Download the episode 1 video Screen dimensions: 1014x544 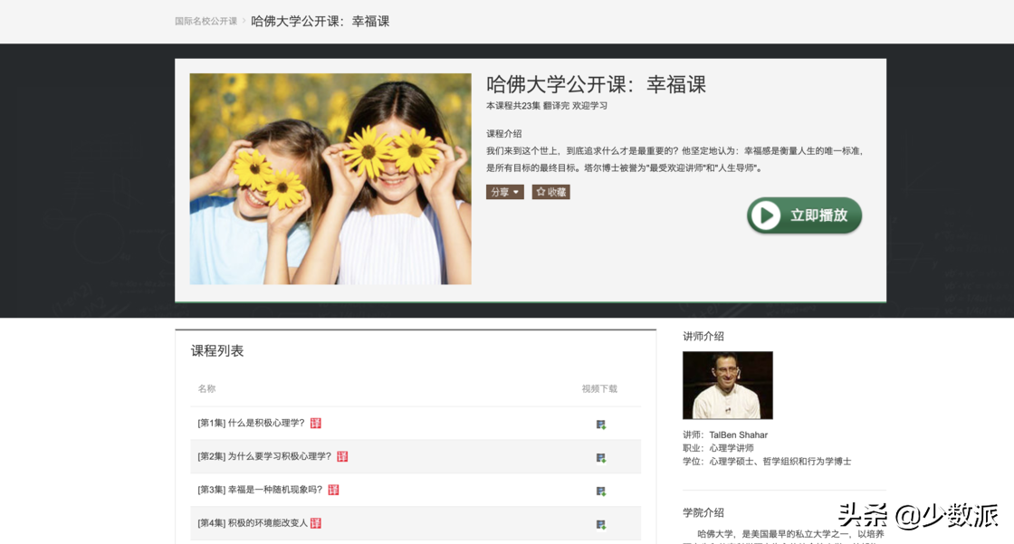[600, 423]
